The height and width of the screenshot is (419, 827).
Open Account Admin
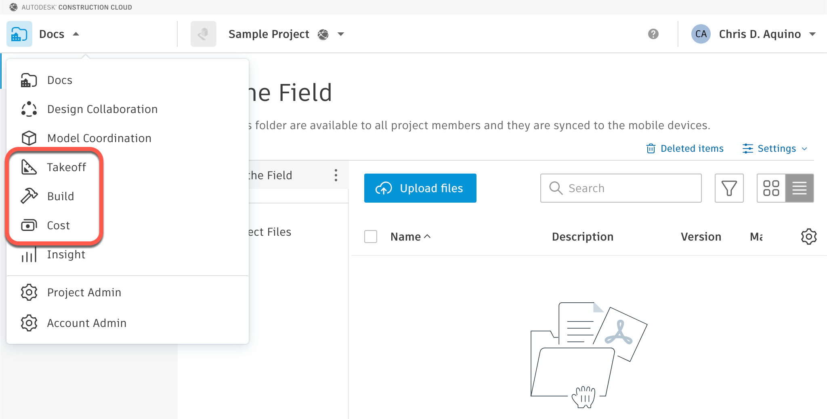click(86, 323)
